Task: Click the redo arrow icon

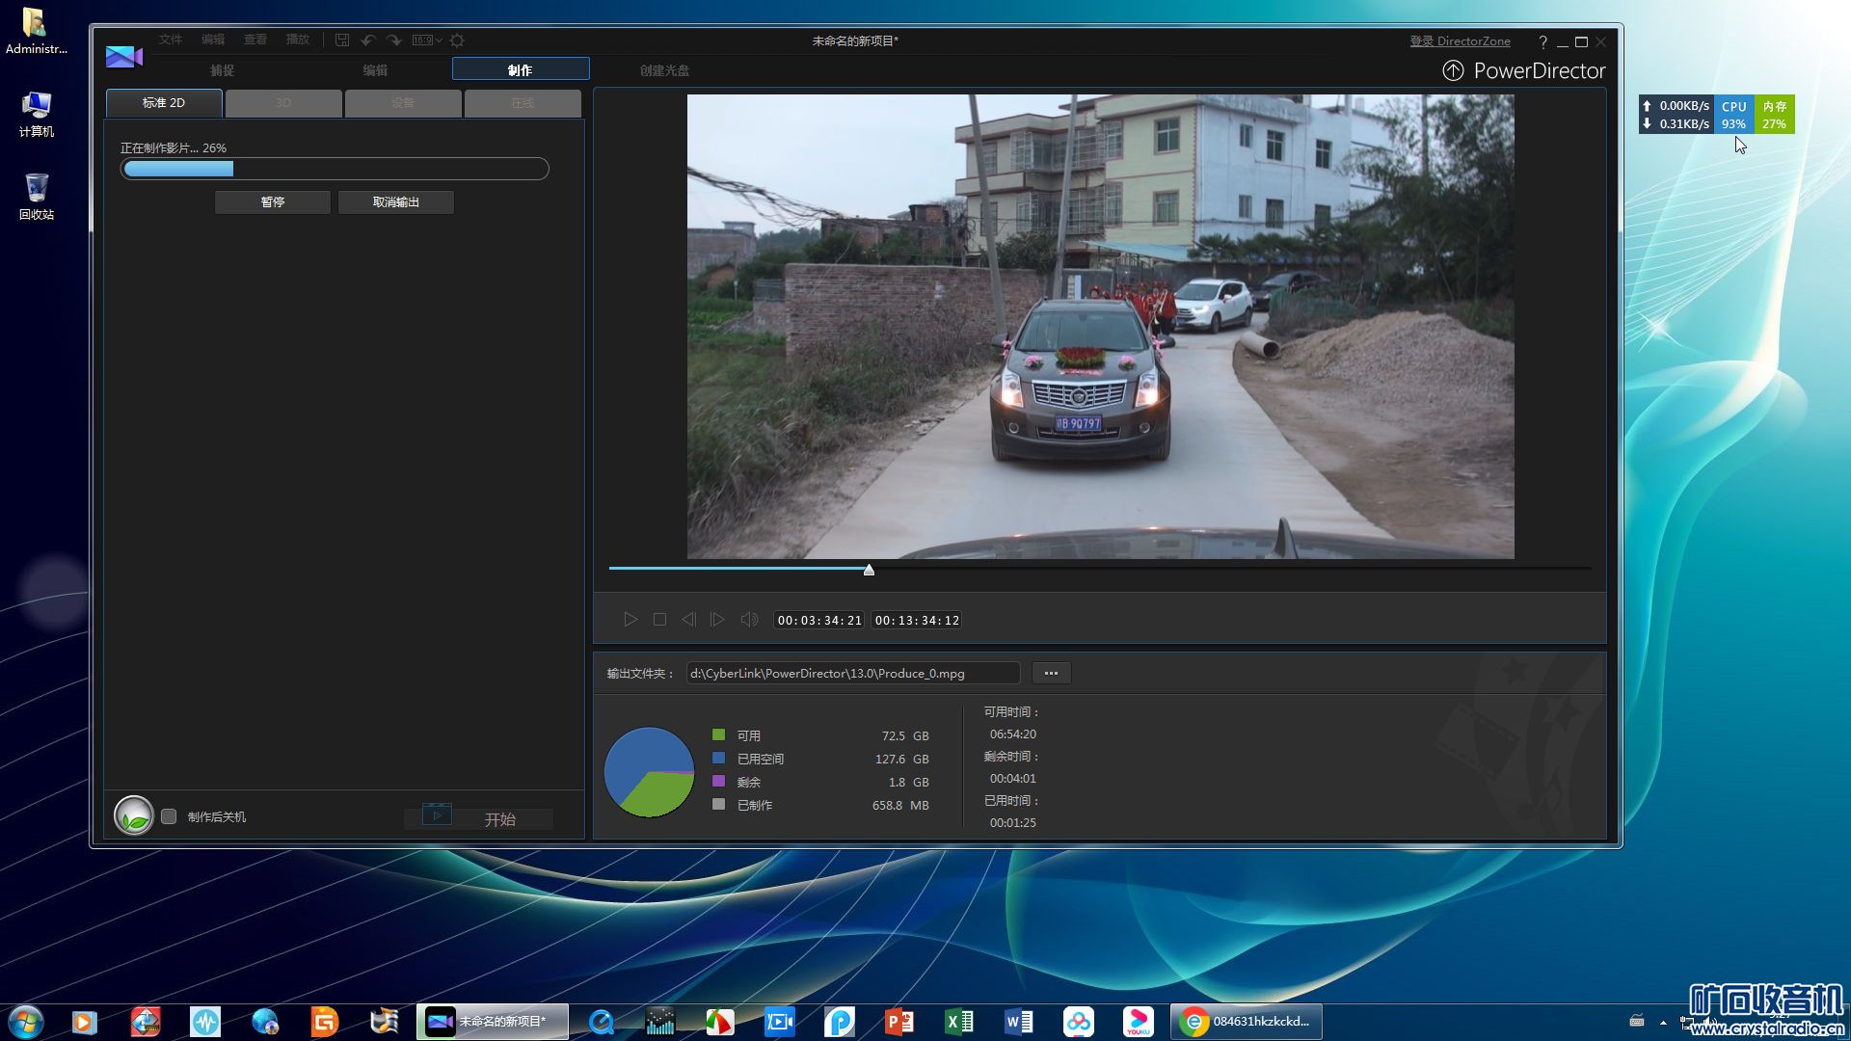Action: click(x=394, y=40)
